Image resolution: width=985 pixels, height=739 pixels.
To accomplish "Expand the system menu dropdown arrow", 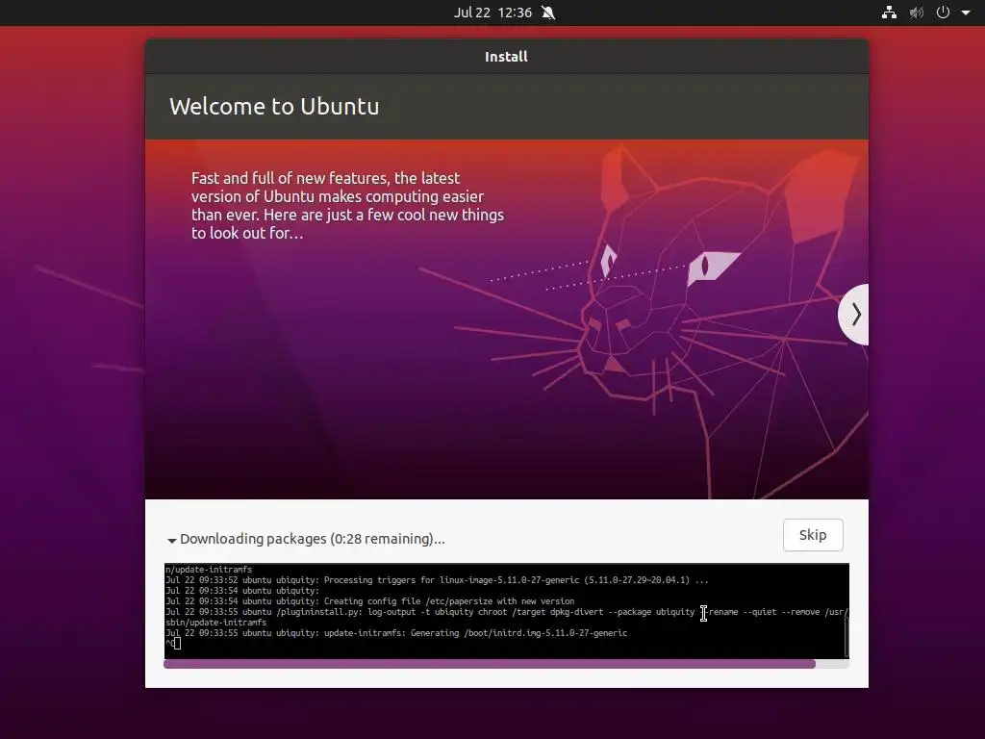I will pyautogui.click(x=966, y=13).
